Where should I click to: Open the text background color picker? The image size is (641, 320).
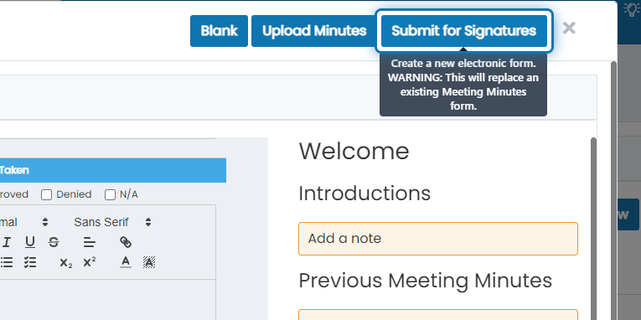pyautogui.click(x=149, y=262)
